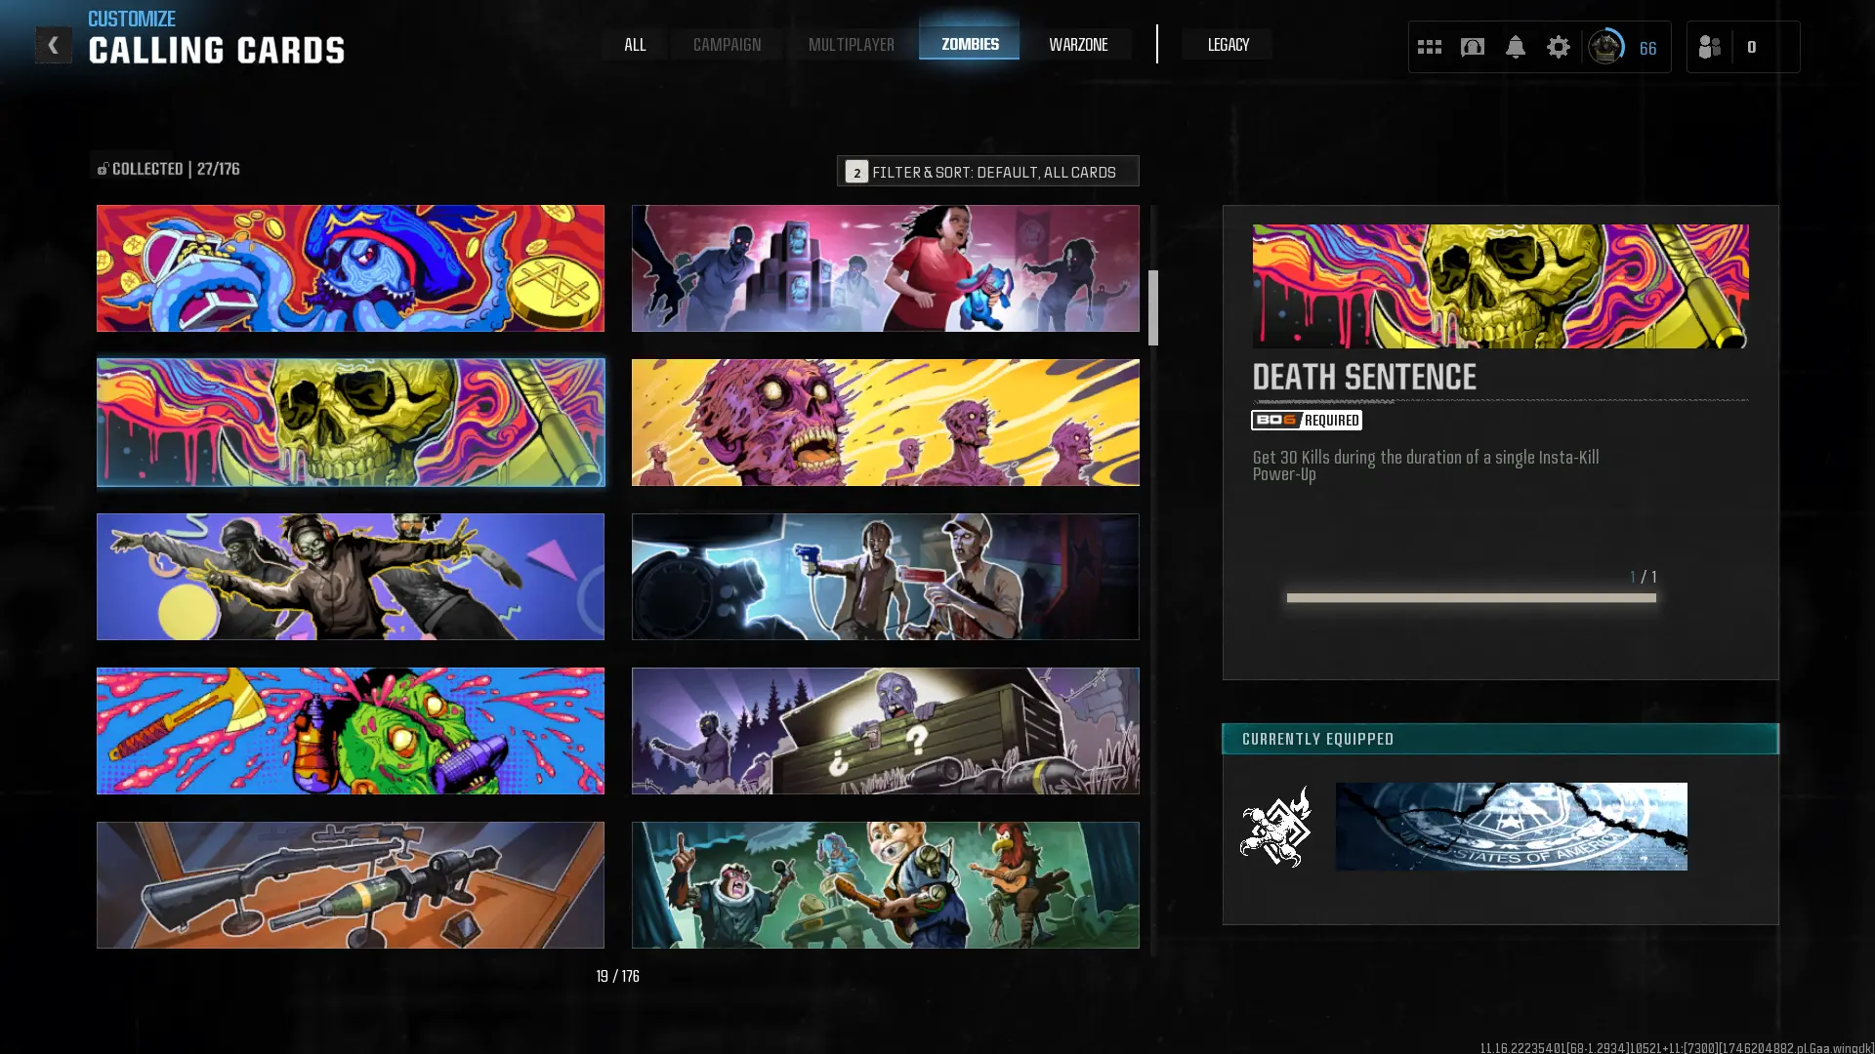
Task: Click the currently equipped calling card
Action: pyautogui.click(x=1511, y=827)
